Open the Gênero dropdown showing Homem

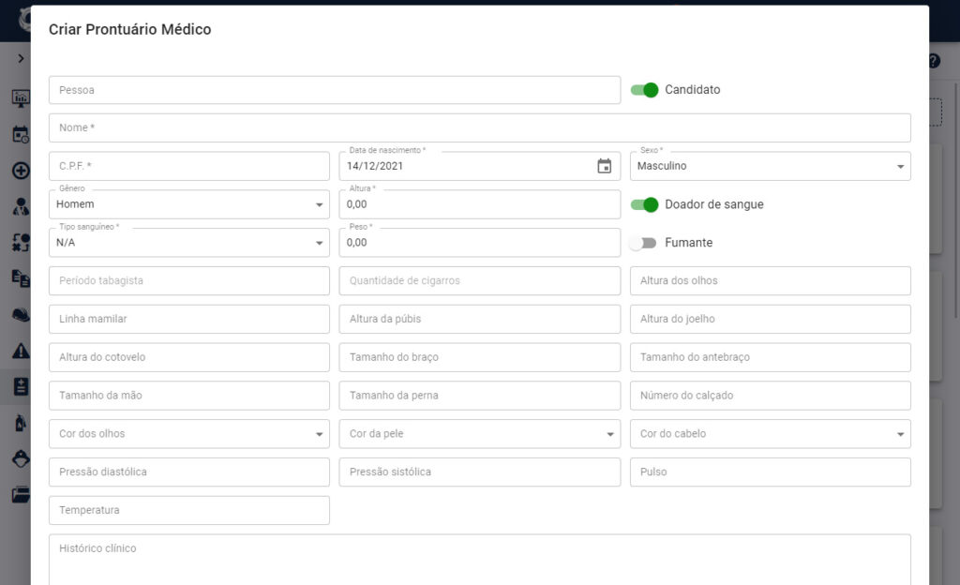(x=189, y=204)
